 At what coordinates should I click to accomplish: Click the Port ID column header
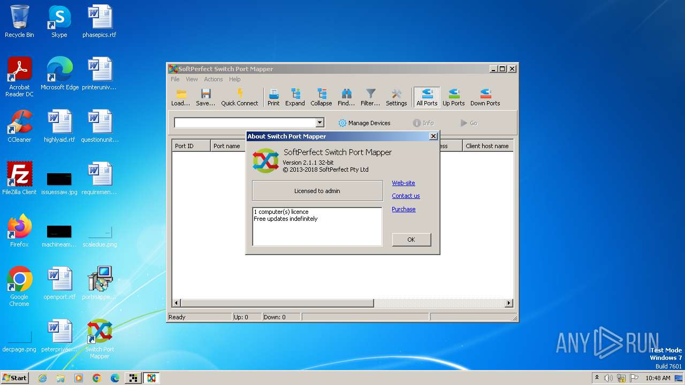coord(191,146)
